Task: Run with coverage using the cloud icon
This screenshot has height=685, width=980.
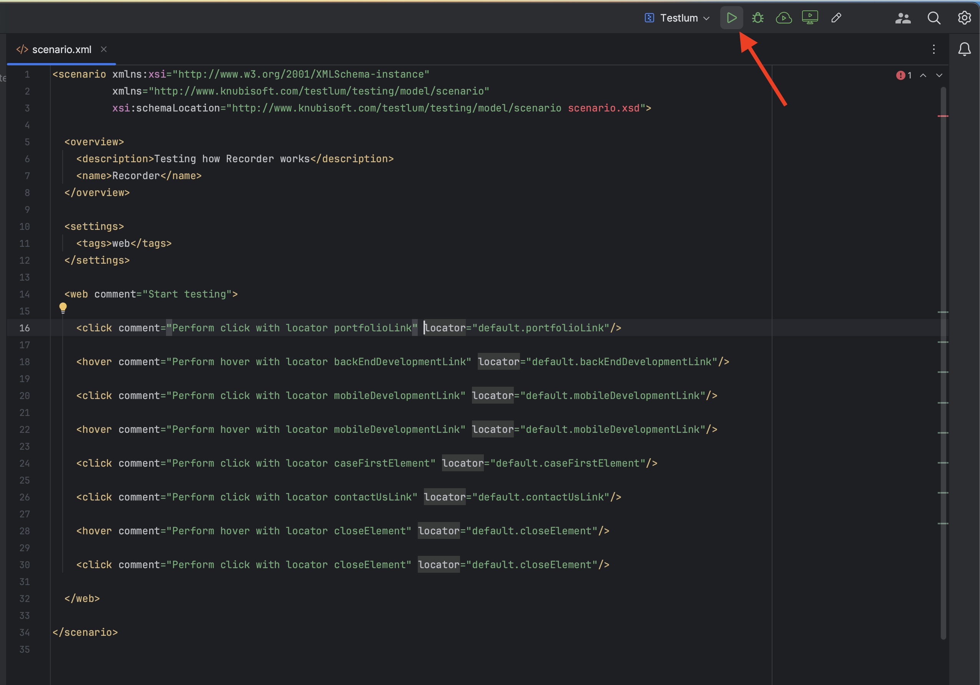Action: (784, 18)
